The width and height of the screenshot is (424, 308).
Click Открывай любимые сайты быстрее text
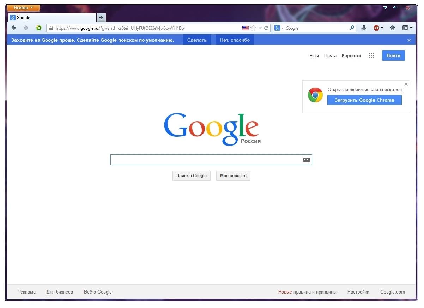tap(364, 89)
